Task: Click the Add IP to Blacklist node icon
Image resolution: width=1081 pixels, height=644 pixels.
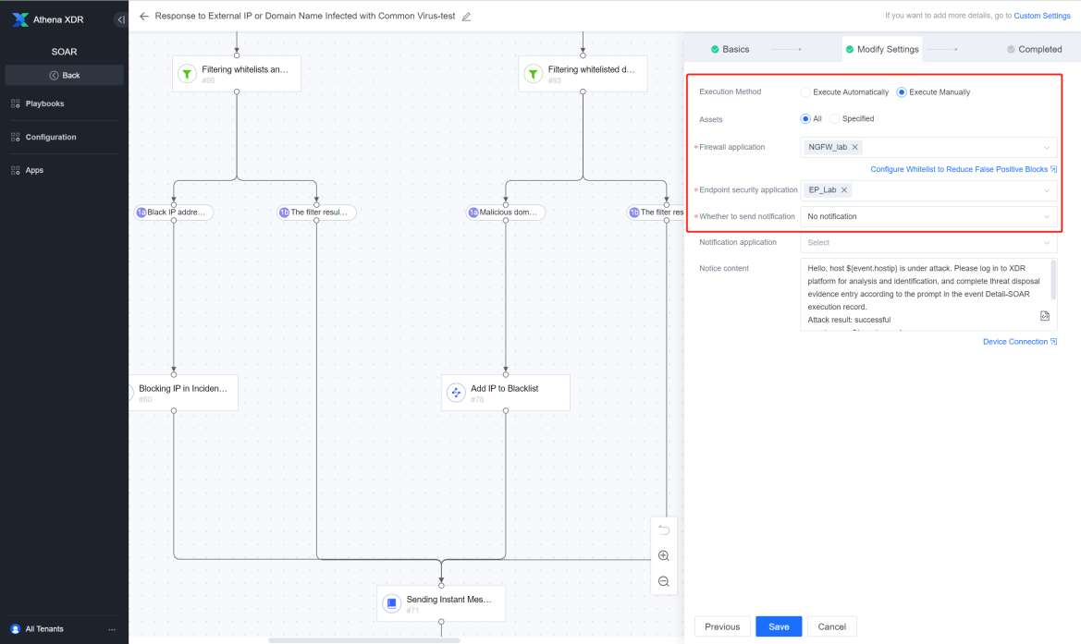Action: pos(456,393)
